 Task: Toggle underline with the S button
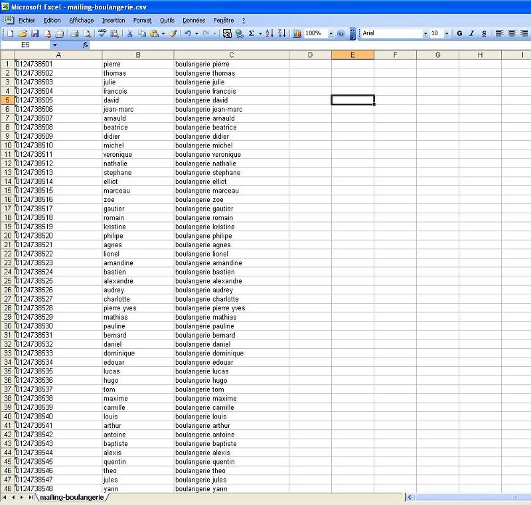click(x=484, y=33)
